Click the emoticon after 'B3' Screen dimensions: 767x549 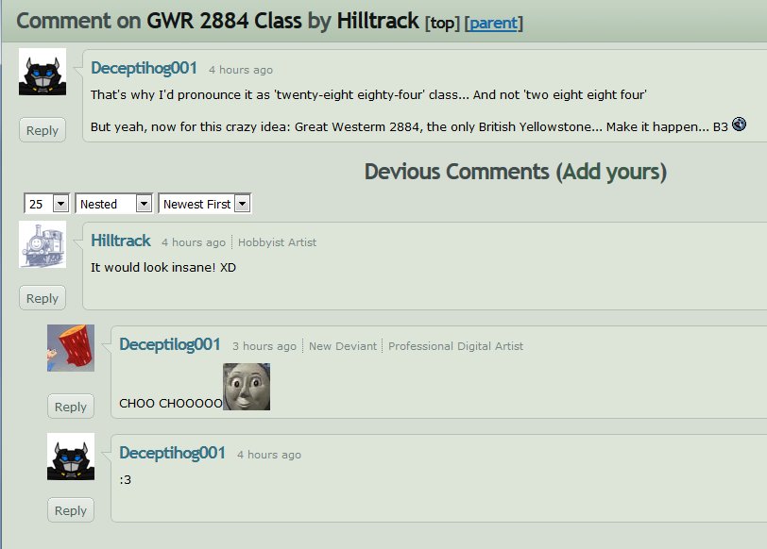(739, 125)
